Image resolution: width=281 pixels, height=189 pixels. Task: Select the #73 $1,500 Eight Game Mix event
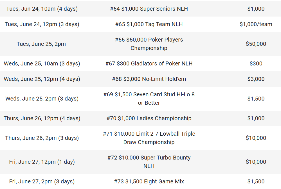149,181
